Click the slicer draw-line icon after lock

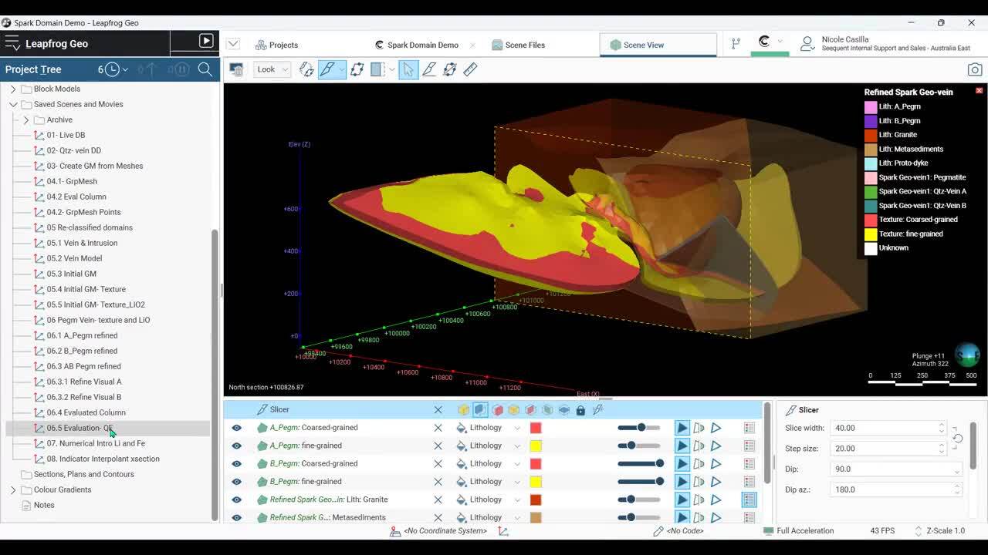pyautogui.click(x=597, y=410)
